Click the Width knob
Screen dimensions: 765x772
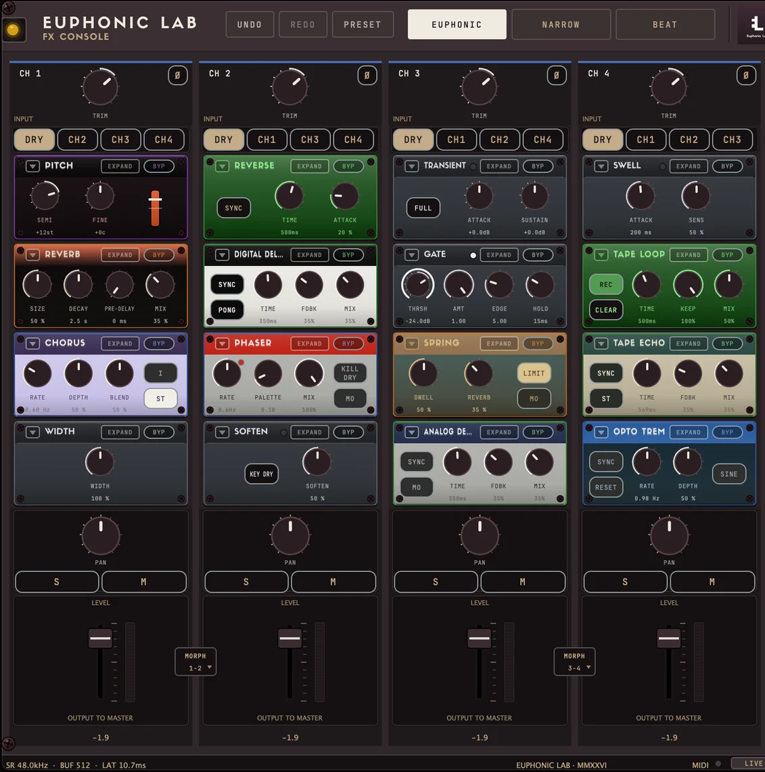100,462
